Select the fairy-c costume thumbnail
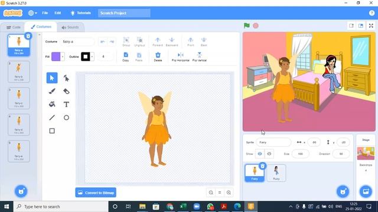Viewport: 378px width, 212px height. click(x=18, y=98)
